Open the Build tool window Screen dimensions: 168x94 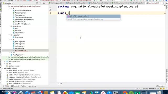point(24,86)
